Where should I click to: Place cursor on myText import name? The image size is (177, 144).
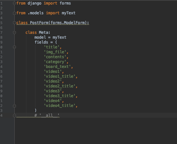click(x=68, y=13)
